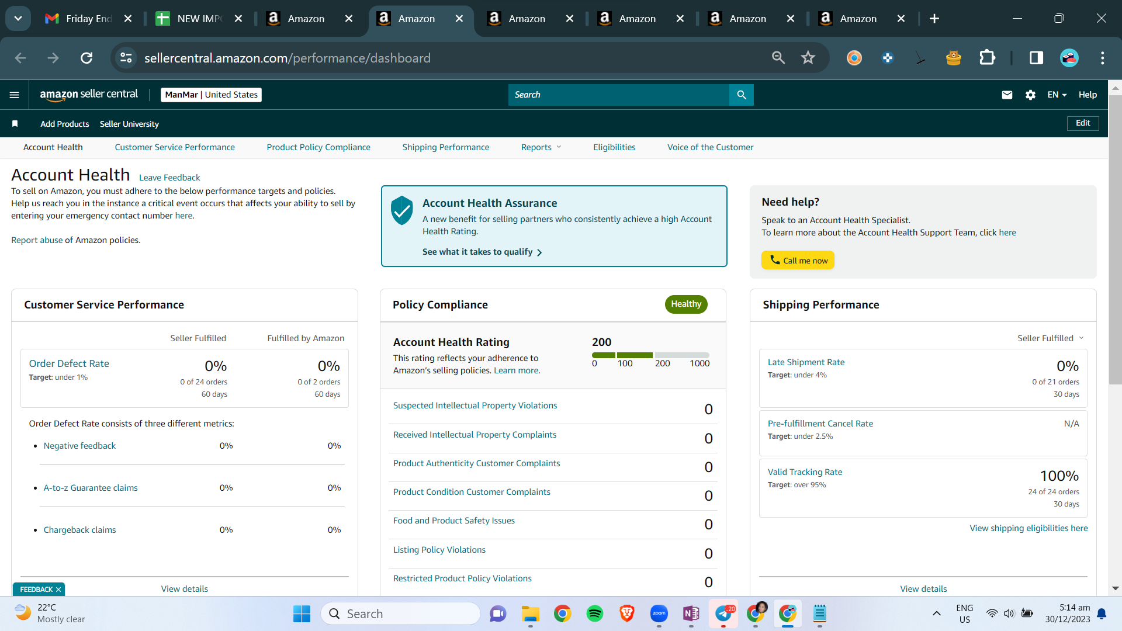1122x631 pixels.
Task: Open File Explorer from the taskbar
Action: [531, 613]
